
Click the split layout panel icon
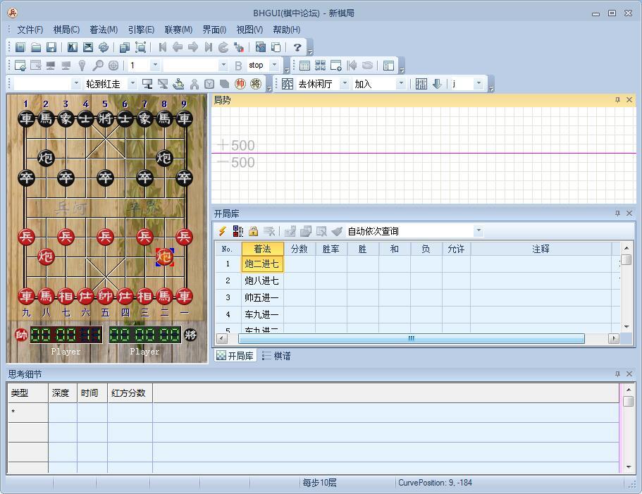tap(388, 65)
